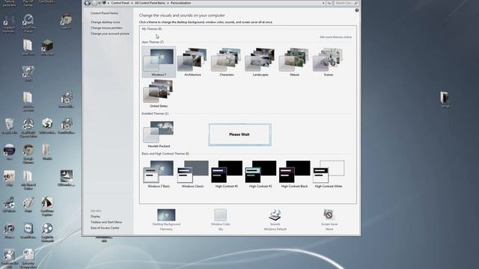Click the address bar refresh button
The height and width of the screenshot is (269, 479).
[329, 3]
